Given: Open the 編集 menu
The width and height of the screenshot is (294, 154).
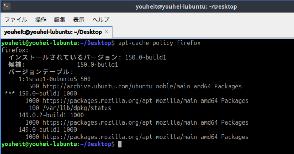Looking at the screenshot, I should [x=60, y=20].
